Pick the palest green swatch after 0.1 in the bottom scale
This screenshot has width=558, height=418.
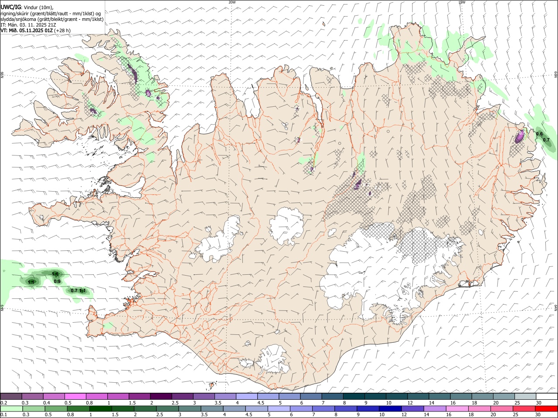pyautogui.click(x=11, y=409)
